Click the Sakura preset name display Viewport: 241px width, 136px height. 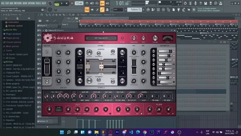pyautogui.click(x=101, y=38)
